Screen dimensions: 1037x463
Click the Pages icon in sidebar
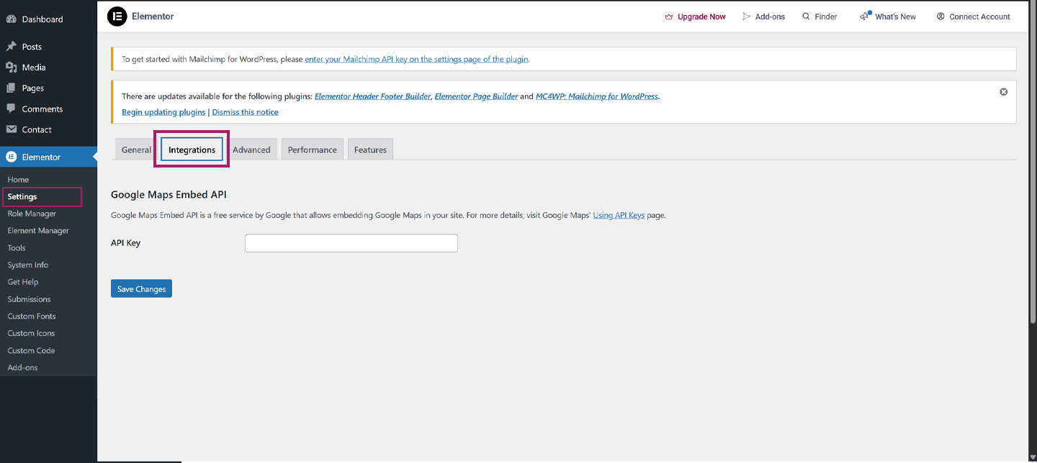[12, 88]
